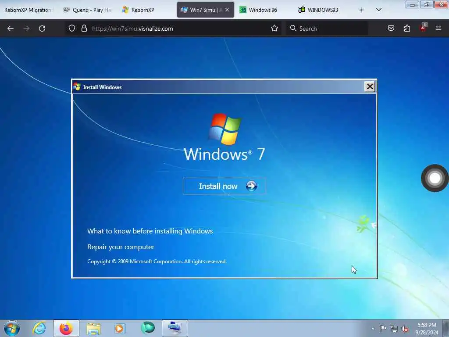Screen dimensions: 449x337
Task: Bookmark this page with star icon
Action: pos(274,28)
